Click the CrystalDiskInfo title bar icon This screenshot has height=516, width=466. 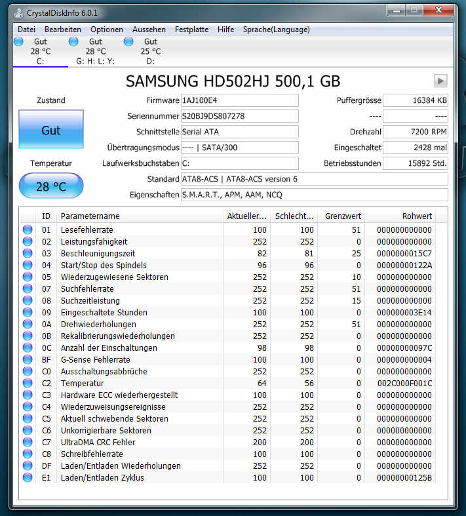pos(18,13)
